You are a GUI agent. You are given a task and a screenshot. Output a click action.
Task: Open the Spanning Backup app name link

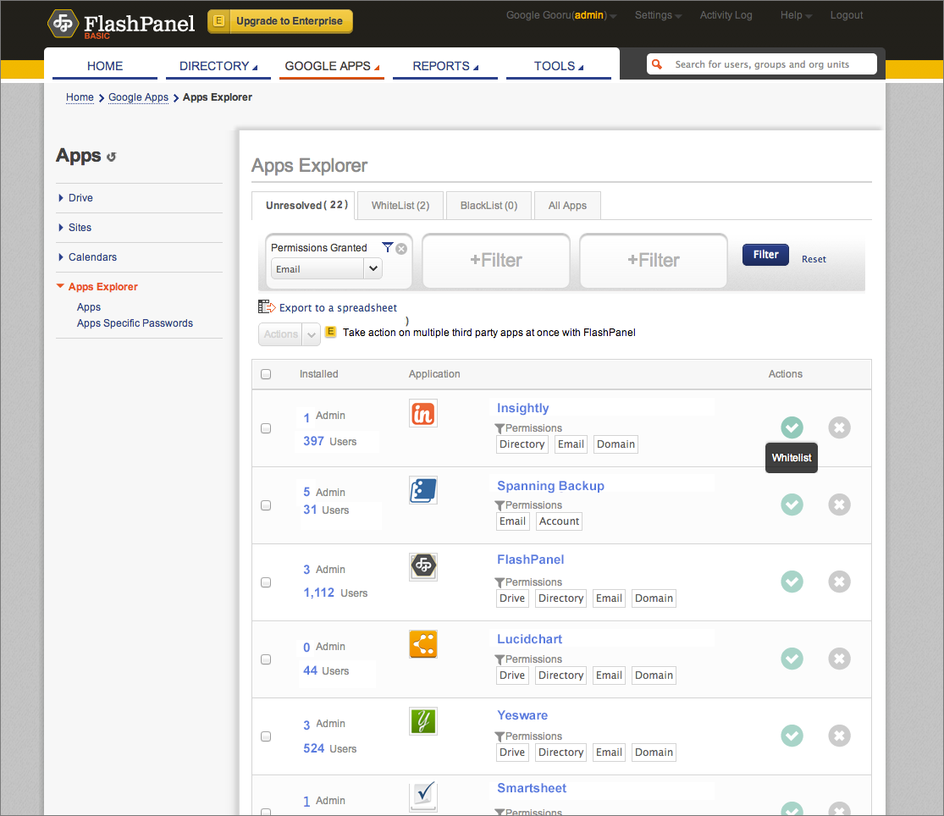coord(550,486)
